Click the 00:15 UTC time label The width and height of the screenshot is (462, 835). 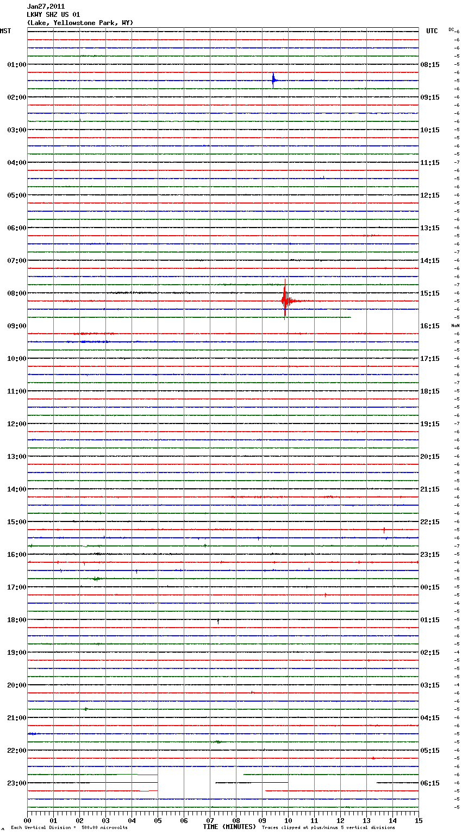point(430,587)
